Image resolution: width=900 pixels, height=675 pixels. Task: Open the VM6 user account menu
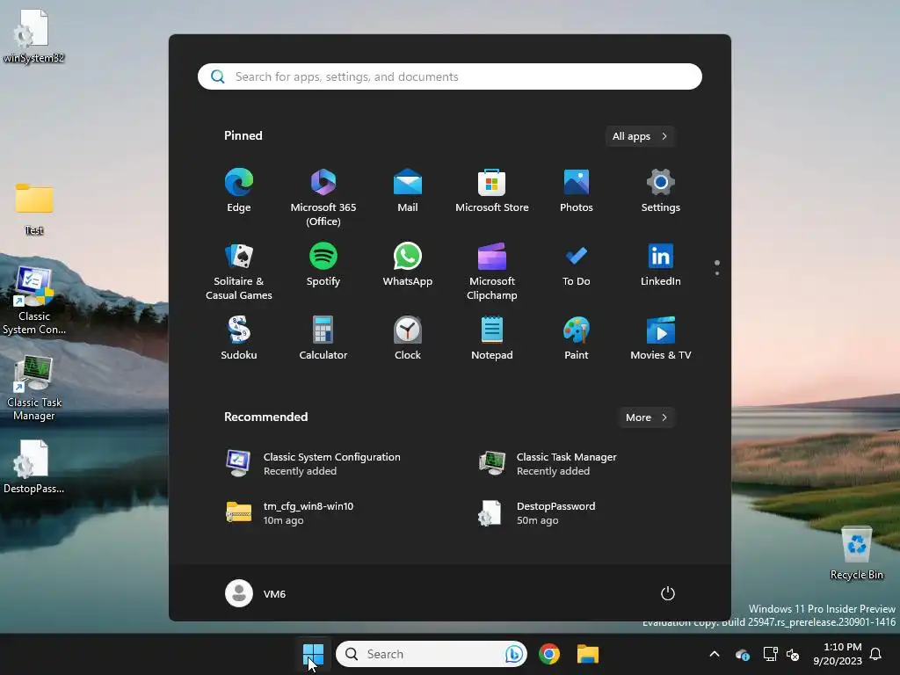[256, 593]
